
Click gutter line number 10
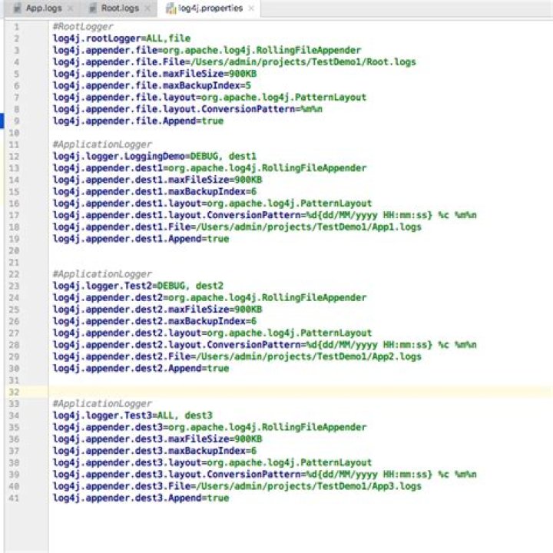coord(14,133)
